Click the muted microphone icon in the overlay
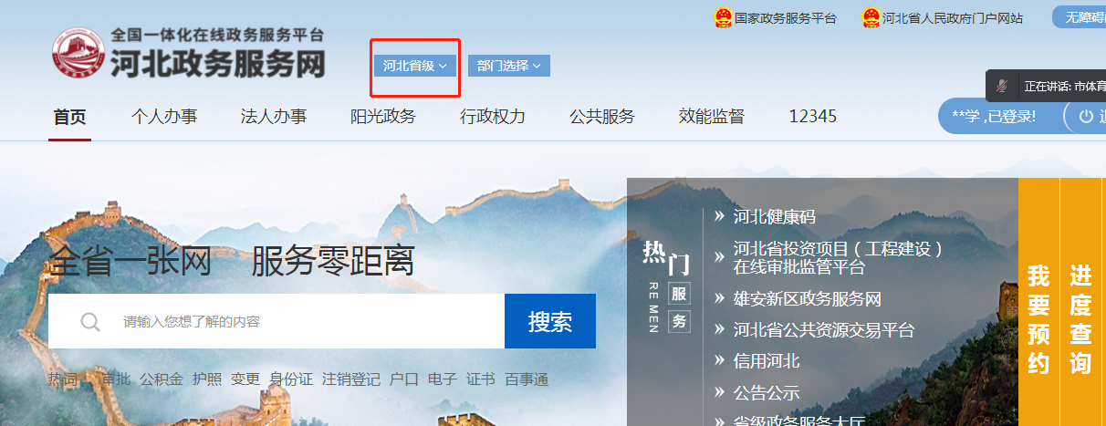Screen dimensions: 1106x426 [1002, 86]
